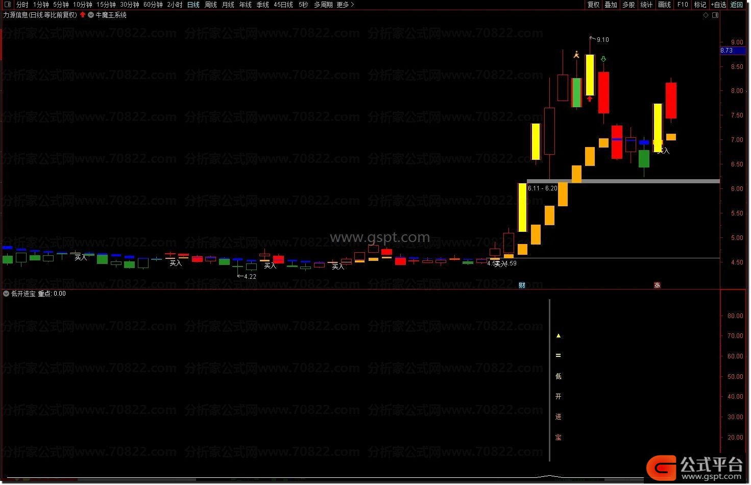Click the red up-arrow under the yellow candle
The image size is (751, 485).
(x=590, y=99)
